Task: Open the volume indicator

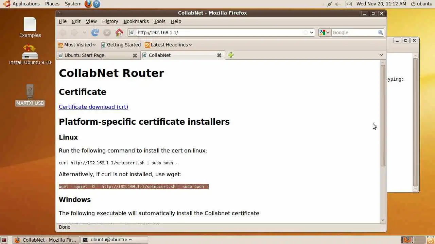Action: [338, 4]
